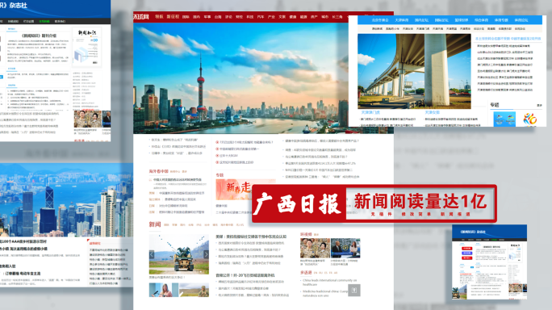
Task: Open headline 订单暴增 电动车变主流
Action: (x=23, y=274)
